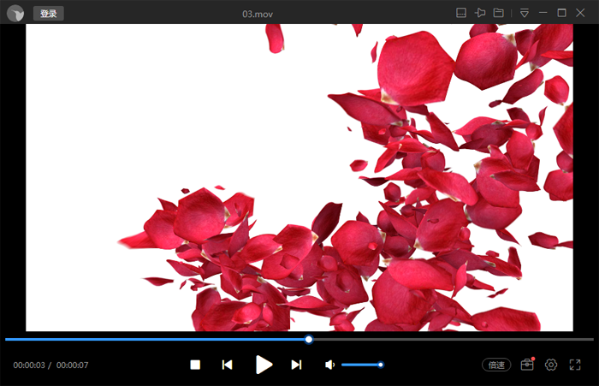This screenshot has height=386, width=599.
Task: Open player settings gear
Action: click(x=551, y=365)
